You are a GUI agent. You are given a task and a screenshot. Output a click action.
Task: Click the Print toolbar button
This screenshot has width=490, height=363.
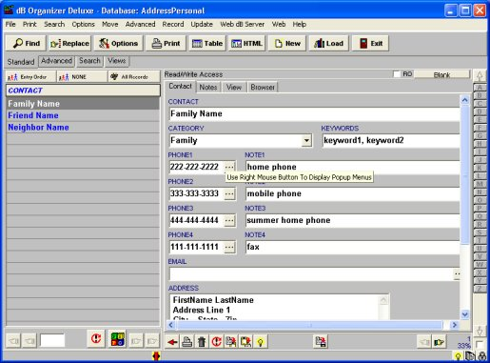166,43
